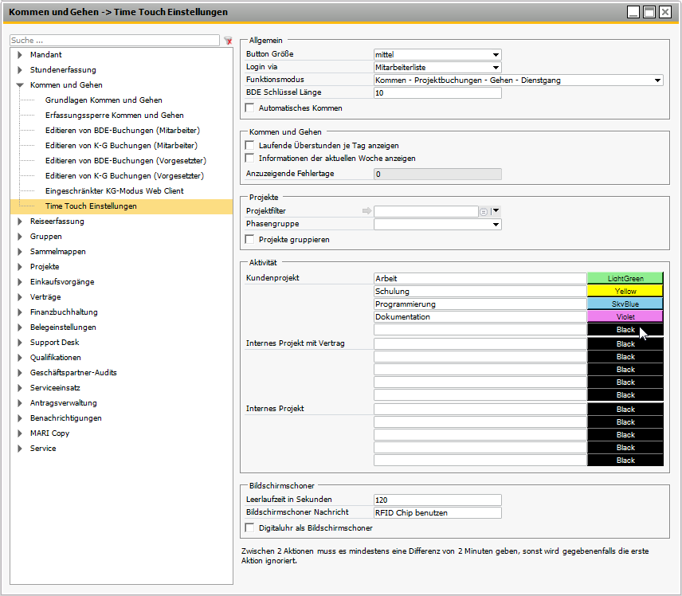Screen dimensions: 682x596
Task: Open the Phasengruppe dropdown
Action: (496, 225)
